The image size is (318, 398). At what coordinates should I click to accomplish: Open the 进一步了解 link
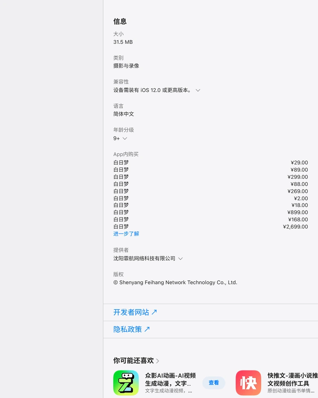click(x=126, y=234)
